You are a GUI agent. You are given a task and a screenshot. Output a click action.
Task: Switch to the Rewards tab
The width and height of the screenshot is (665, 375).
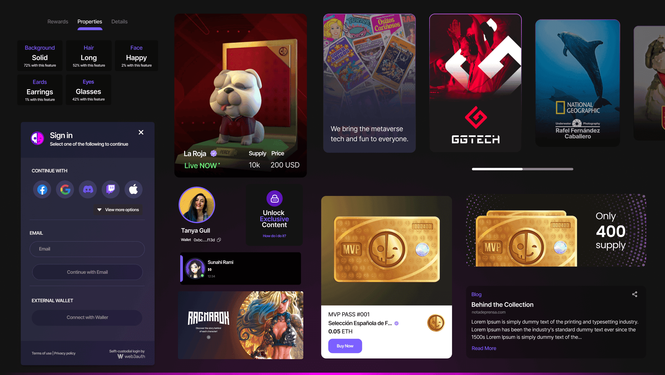(x=58, y=22)
